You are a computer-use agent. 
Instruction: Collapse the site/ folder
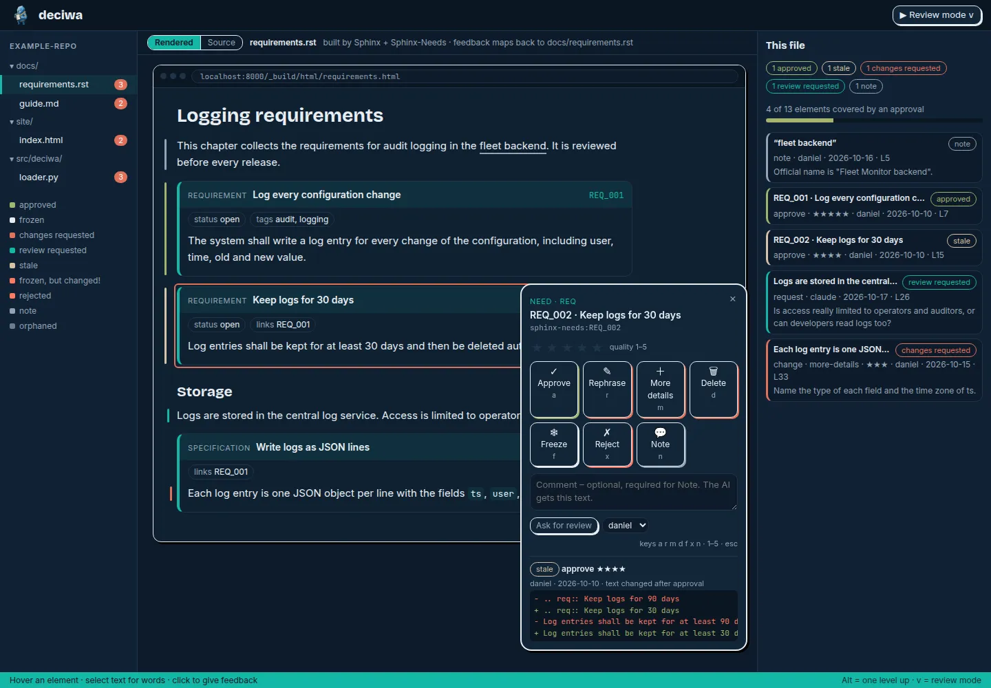[21, 122]
